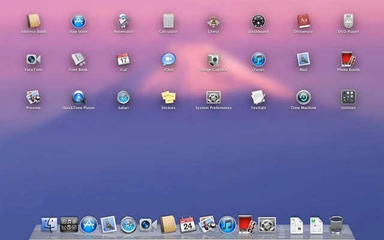The image size is (384, 240).
Task: Open the Stickies app
Action: pos(168,98)
